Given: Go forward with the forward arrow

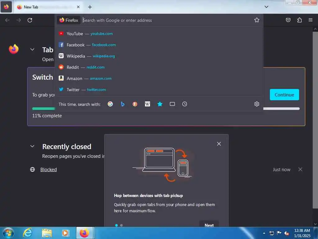Looking at the screenshot, I should 19,20.
